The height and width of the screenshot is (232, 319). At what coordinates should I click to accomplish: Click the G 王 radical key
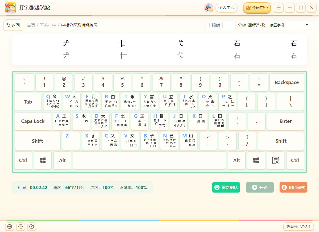[139, 121]
